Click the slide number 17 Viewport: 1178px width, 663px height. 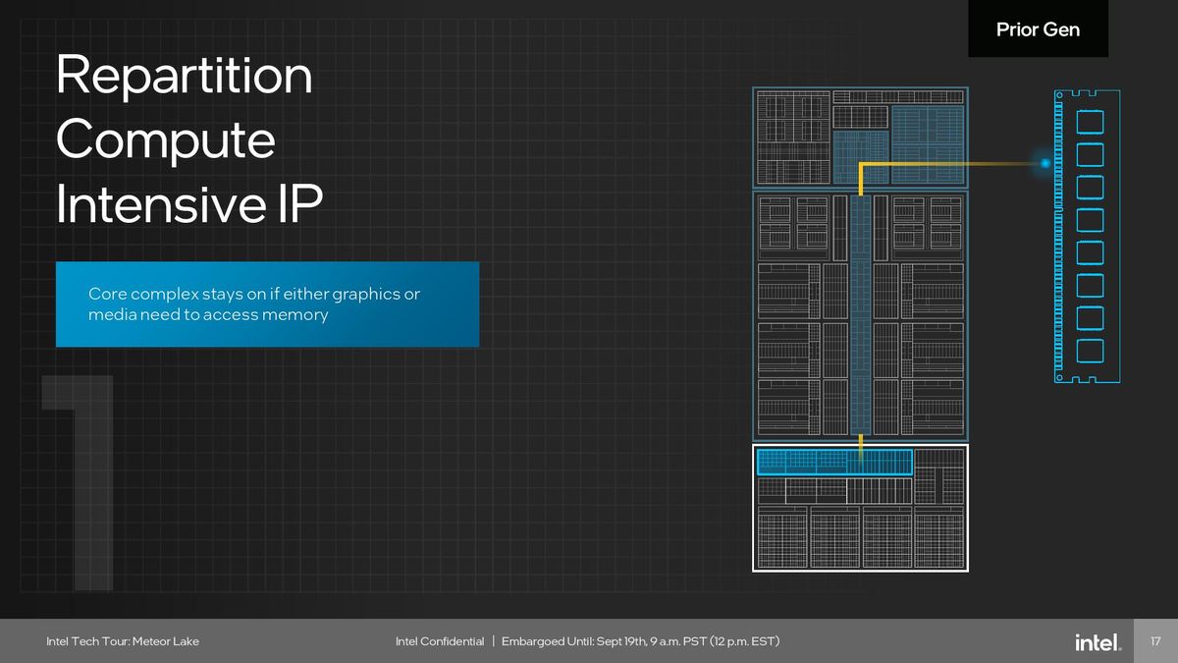click(x=1155, y=641)
